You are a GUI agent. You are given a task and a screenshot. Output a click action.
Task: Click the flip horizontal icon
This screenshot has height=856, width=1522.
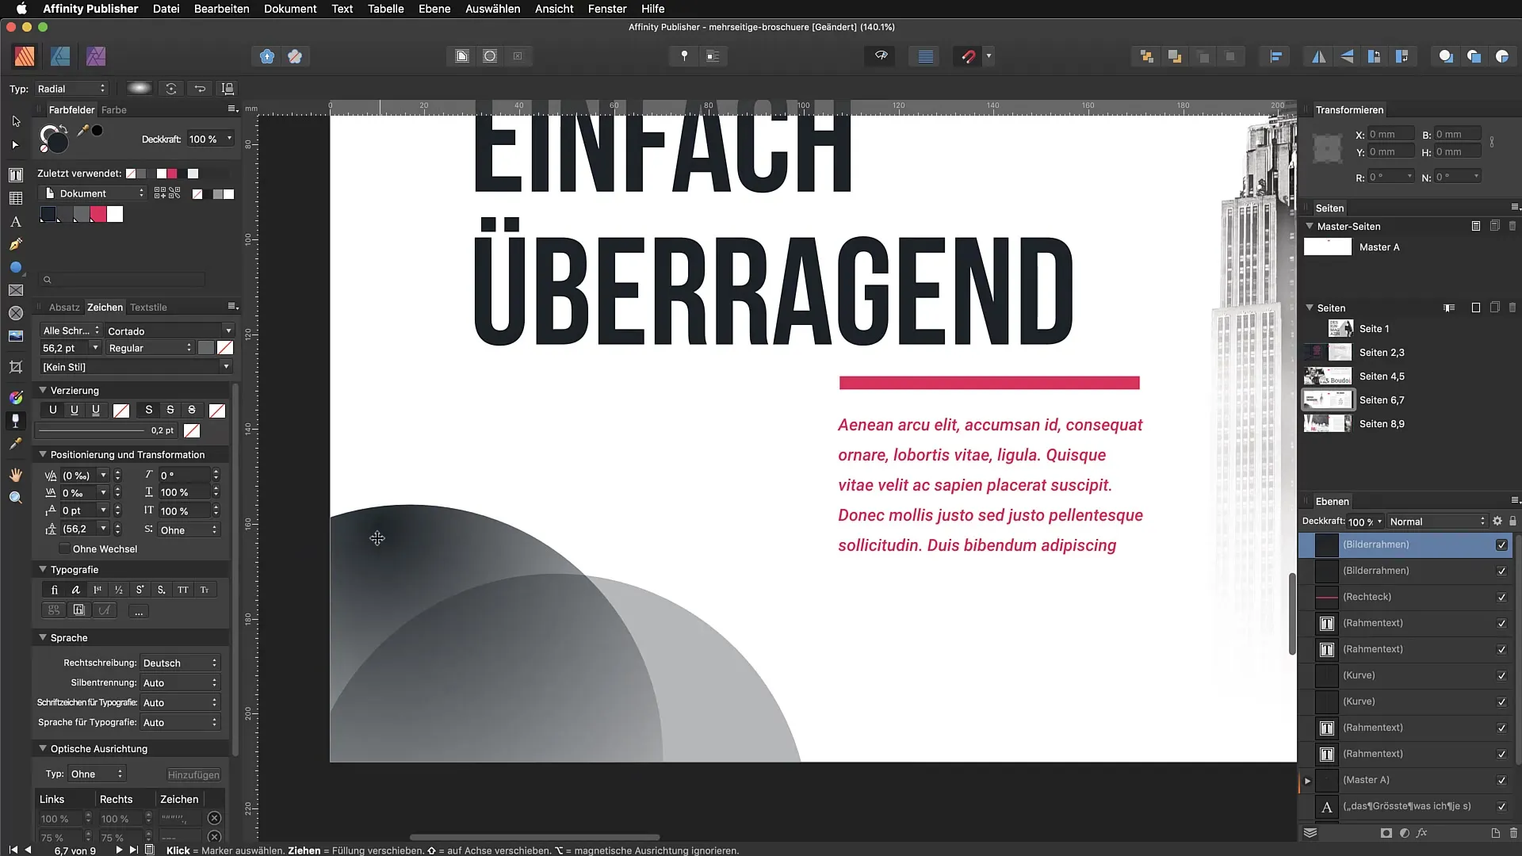1319,56
